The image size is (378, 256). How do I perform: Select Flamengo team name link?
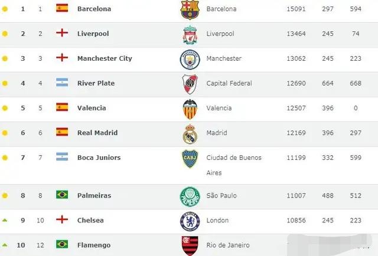coord(94,245)
